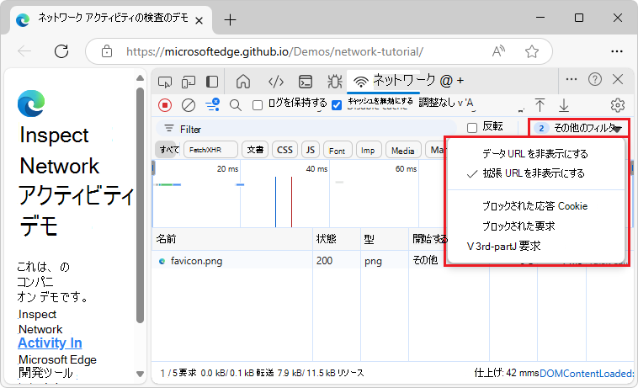Toggle the DevTools sidebar dock icon

pyautogui.click(x=212, y=82)
